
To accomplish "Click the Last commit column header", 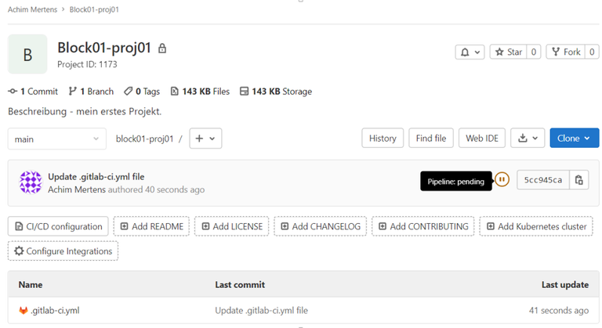I will (x=240, y=285).
